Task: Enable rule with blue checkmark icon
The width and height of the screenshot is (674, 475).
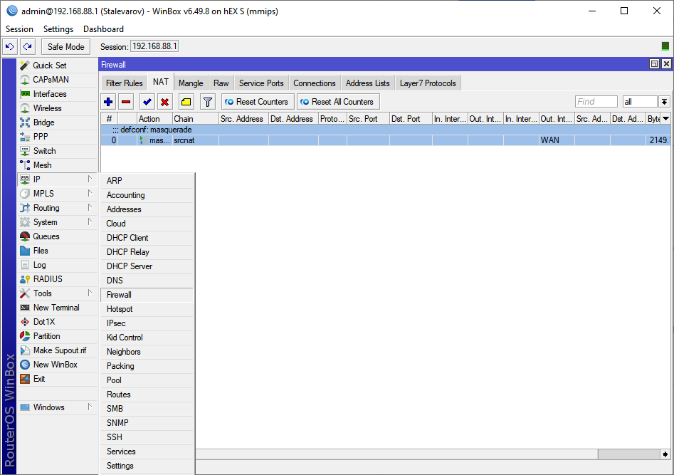Action: [147, 102]
